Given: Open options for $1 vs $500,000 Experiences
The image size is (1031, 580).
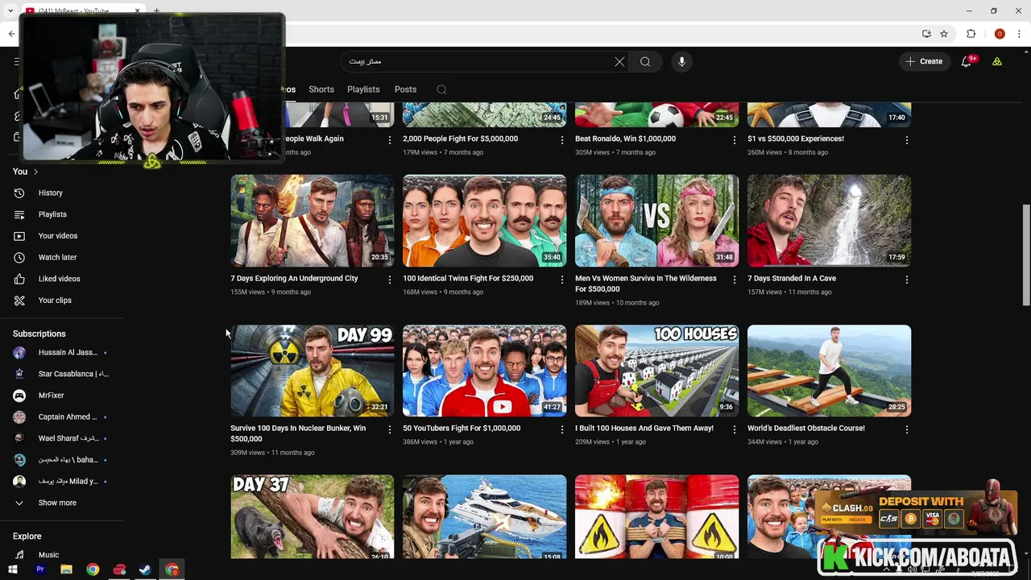Looking at the screenshot, I should click(x=906, y=140).
